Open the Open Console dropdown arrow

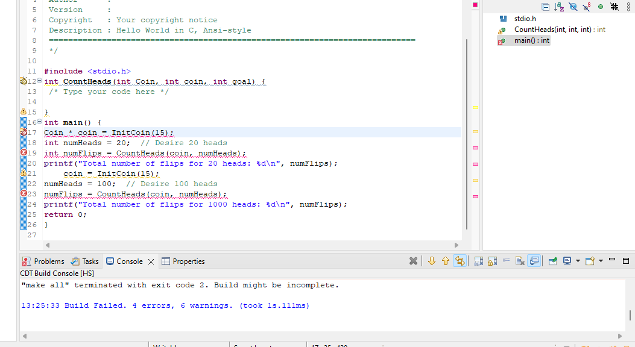pyautogui.click(x=601, y=261)
